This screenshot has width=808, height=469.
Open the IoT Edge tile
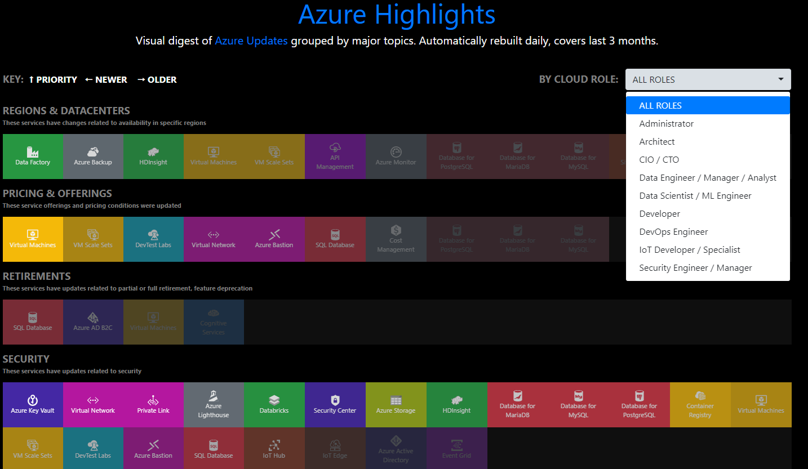point(335,448)
